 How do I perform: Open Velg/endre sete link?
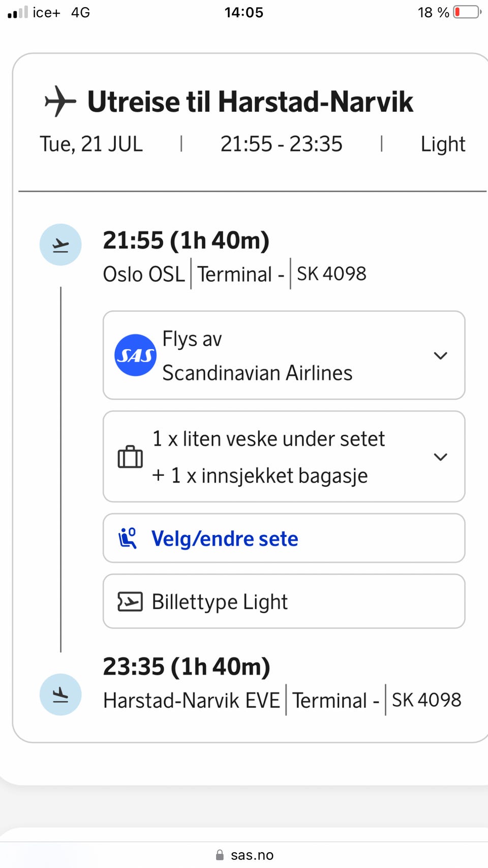(284, 538)
